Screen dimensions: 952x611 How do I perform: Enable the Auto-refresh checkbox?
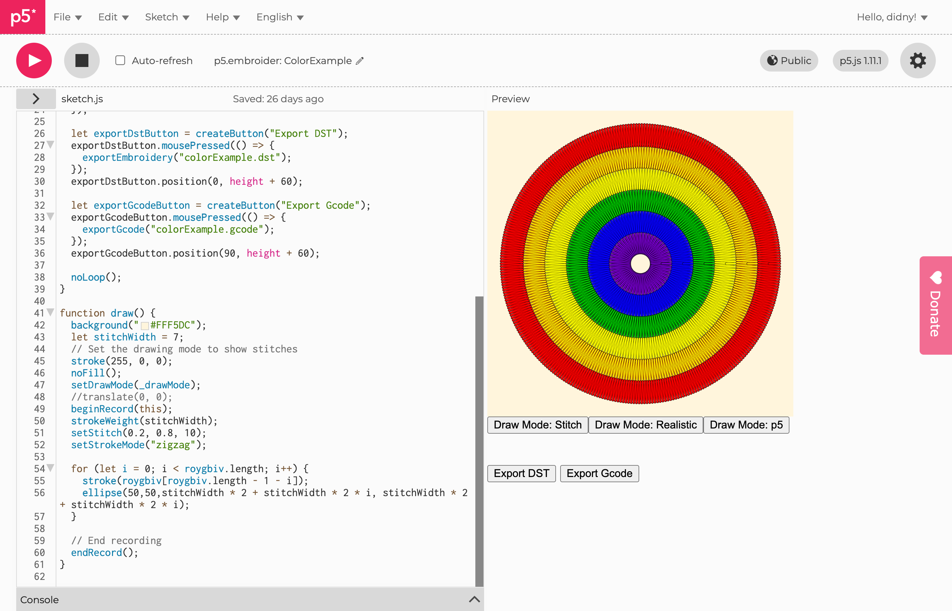[x=120, y=60]
